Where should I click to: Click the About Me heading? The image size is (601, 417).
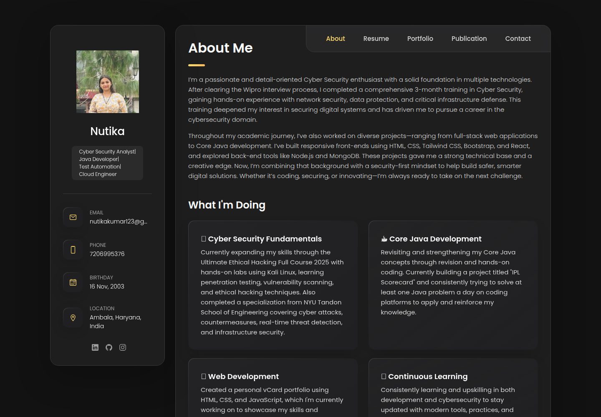(220, 48)
